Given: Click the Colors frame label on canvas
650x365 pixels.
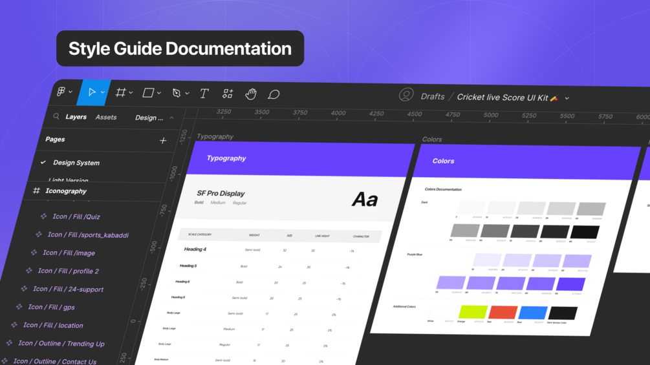Looking at the screenshot, I should pos(432,139).
